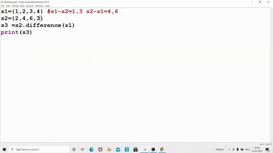Click the print(s3) statement
The image size is (273, 153).
16,32
